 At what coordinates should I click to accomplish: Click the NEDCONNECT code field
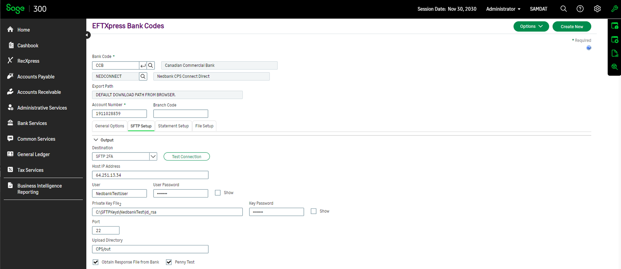[116, 76]
